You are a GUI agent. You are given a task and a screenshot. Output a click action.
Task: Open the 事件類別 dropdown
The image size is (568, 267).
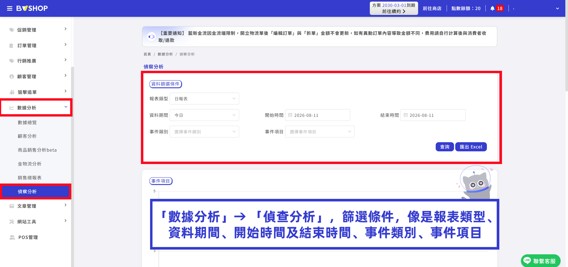[x=204, y=132]
